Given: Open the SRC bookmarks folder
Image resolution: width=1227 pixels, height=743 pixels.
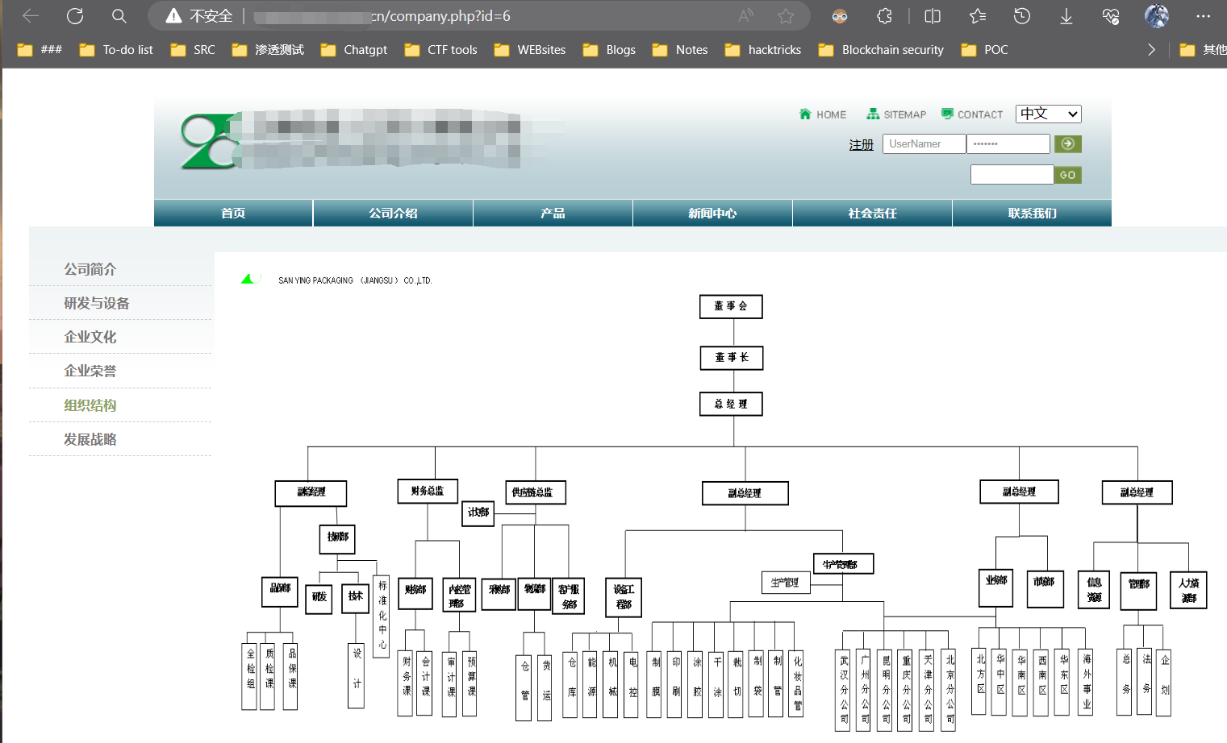Looking at the screenshot, I should point(193,50).
